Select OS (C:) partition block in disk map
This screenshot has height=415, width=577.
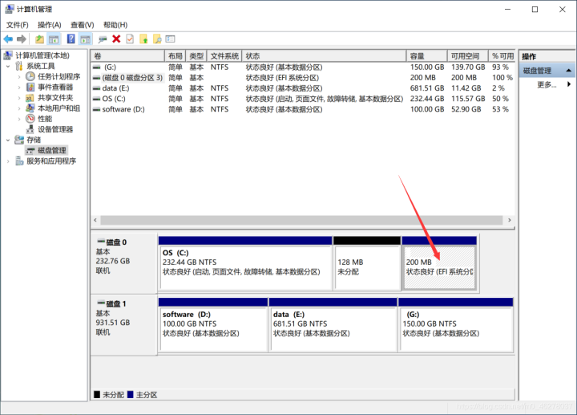(x=245, y=263)
